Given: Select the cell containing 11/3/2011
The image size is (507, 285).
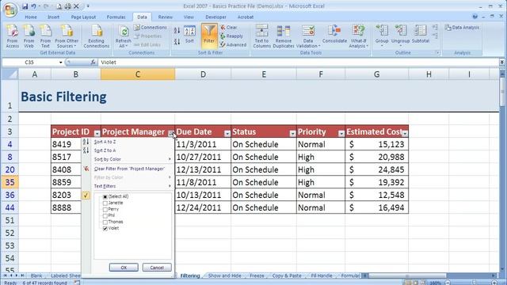Looking at the screenshot, I should (x=203, y=144).
